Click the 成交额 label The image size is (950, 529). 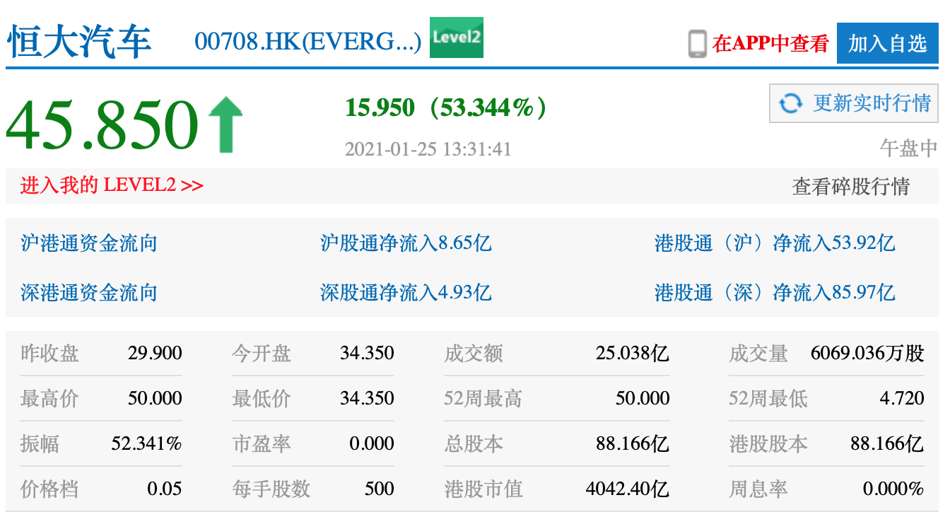click(474, 353)
